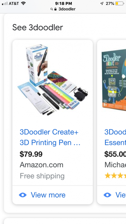Viewport: 126px width, 224px height.
Task: Tap the search magnifier icon in address bar
Action: tap(52, 9)
